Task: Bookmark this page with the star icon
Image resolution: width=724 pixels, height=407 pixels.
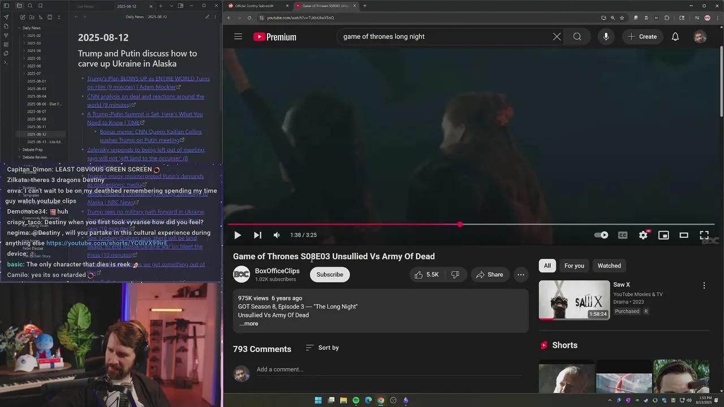Action: point(622,18)
